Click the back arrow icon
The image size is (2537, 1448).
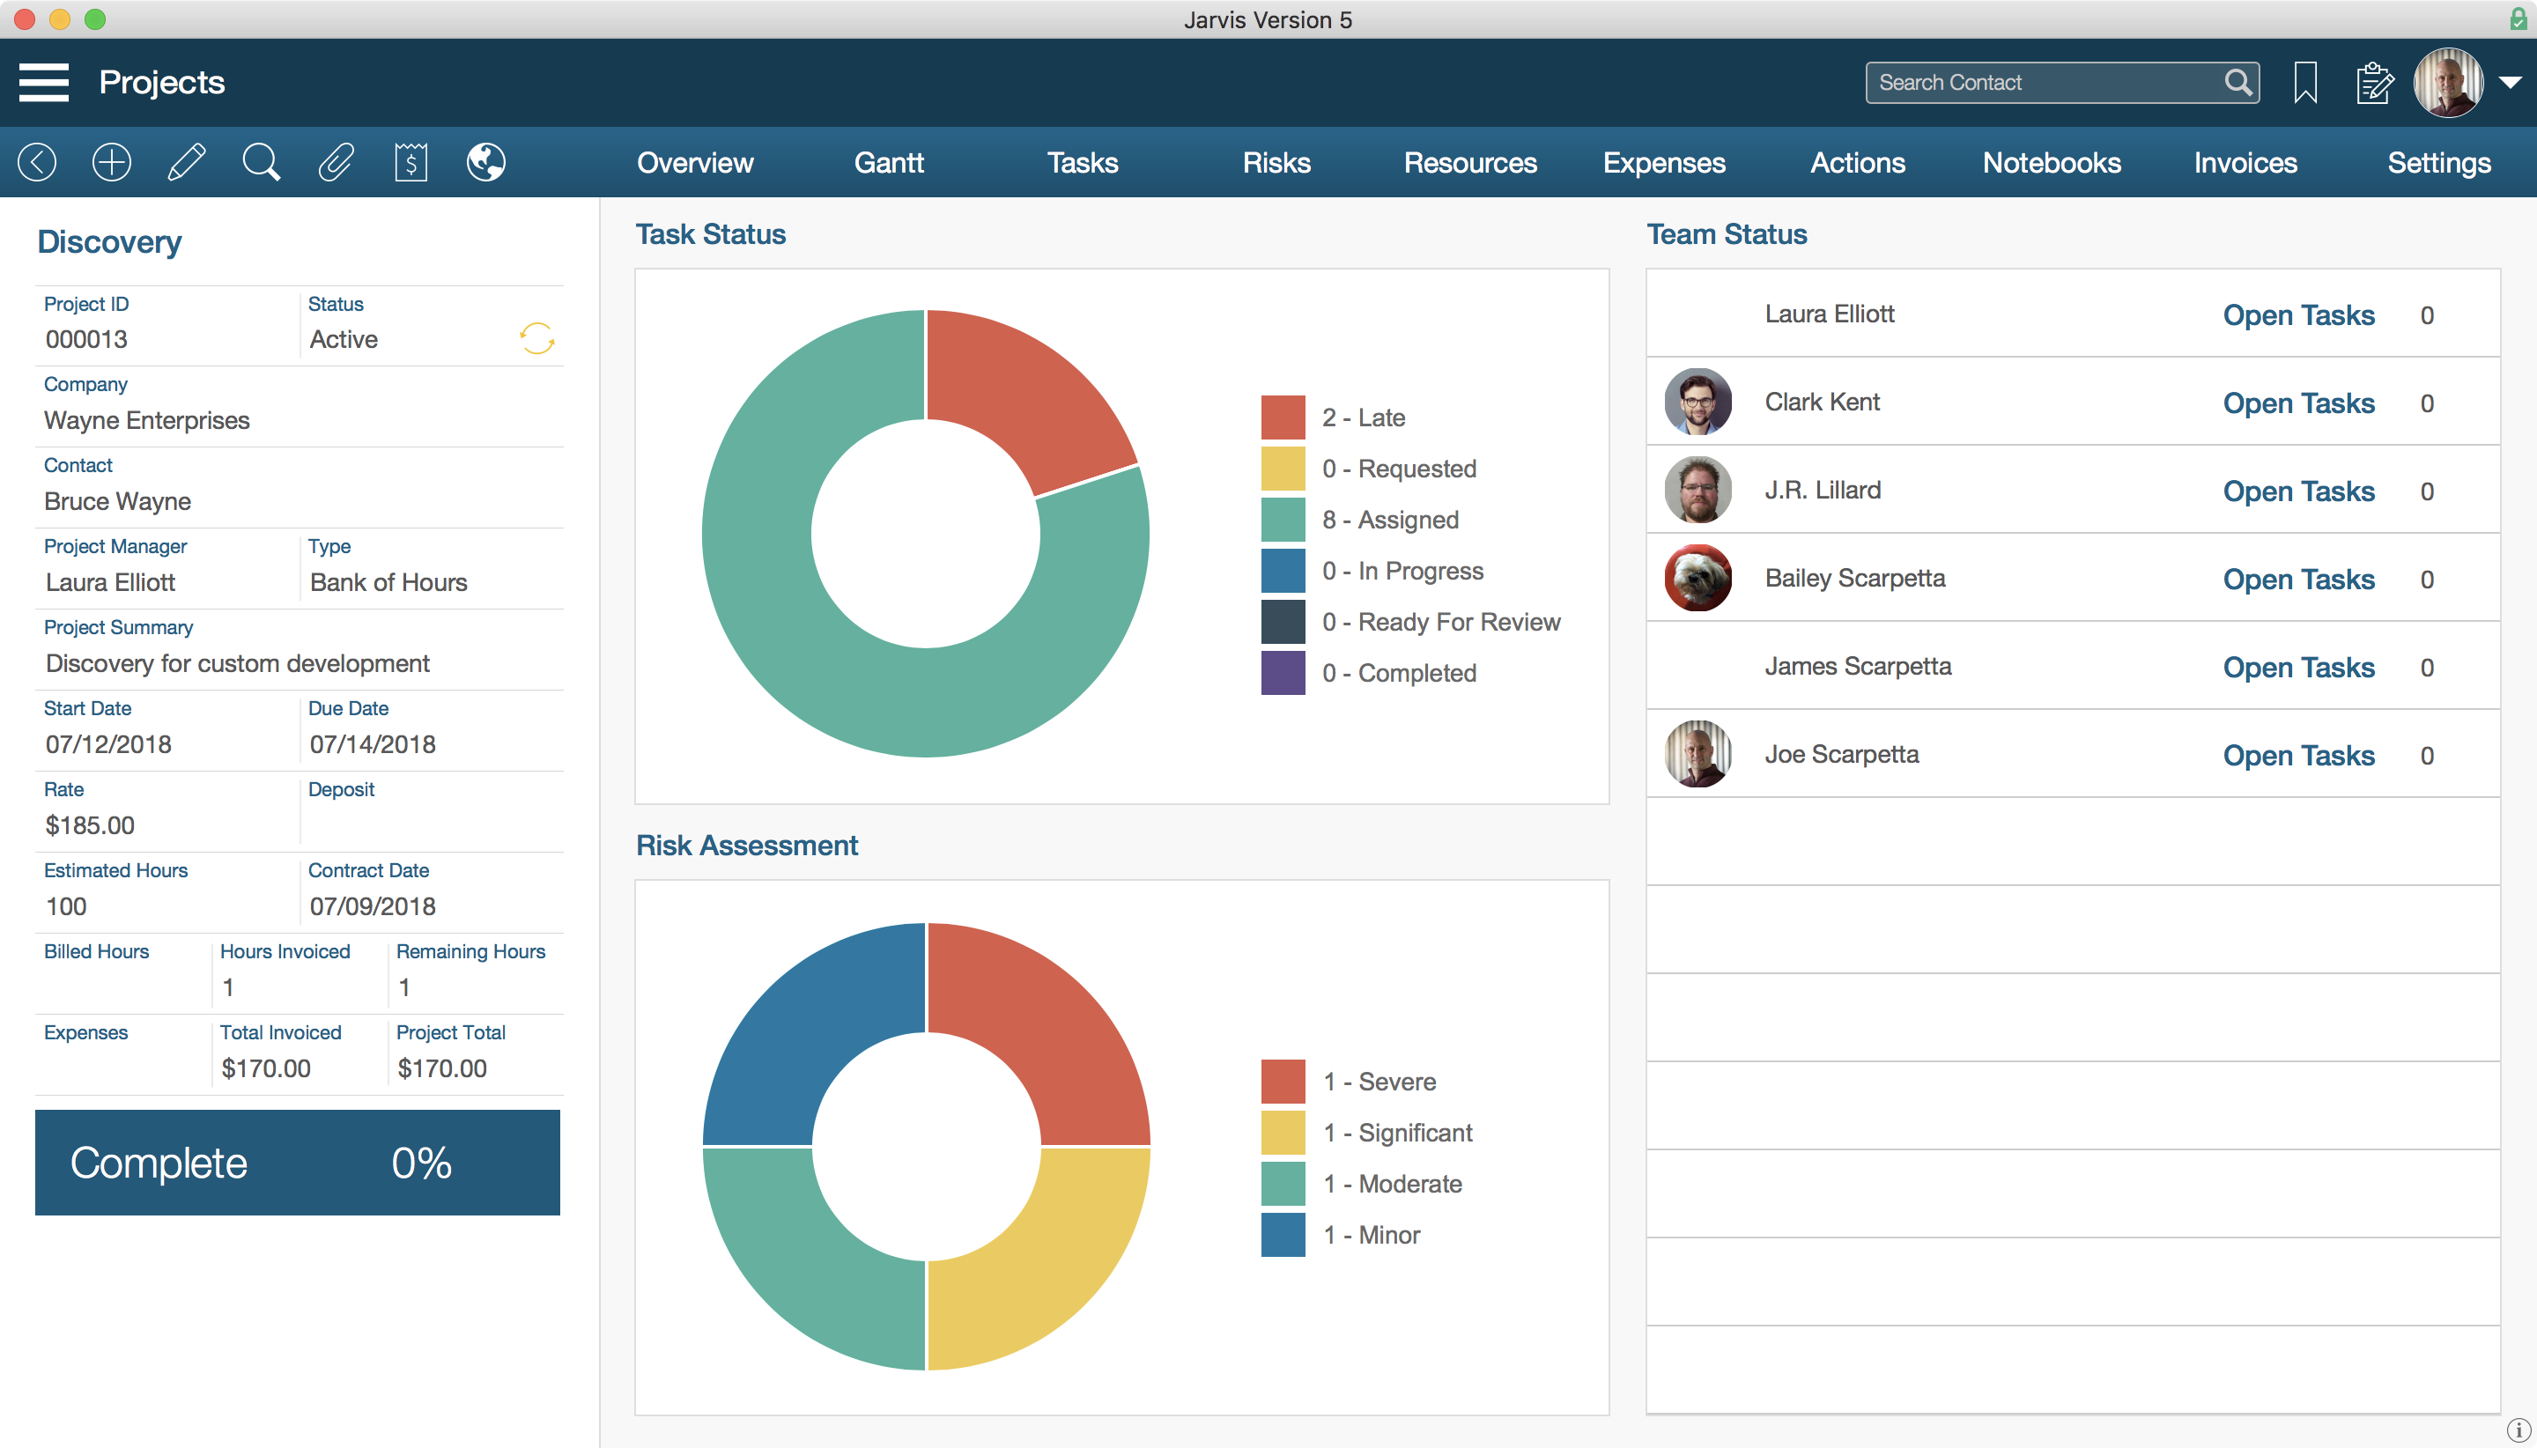pos(38,162)
